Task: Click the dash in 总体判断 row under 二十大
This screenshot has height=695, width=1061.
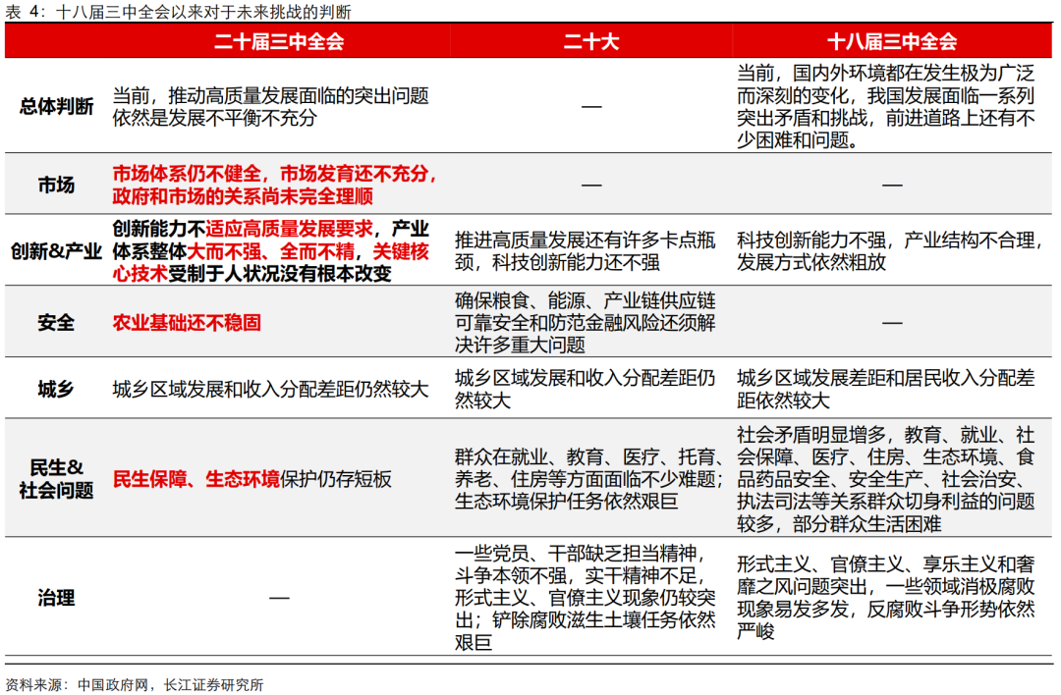Action: pyautogui.click(x=590, y=106)
